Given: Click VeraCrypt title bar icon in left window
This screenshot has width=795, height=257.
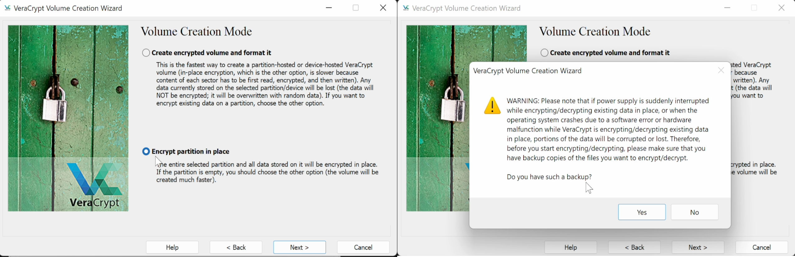Looking at the screenshot, I should pyautogui.click(x=7, y=8).
